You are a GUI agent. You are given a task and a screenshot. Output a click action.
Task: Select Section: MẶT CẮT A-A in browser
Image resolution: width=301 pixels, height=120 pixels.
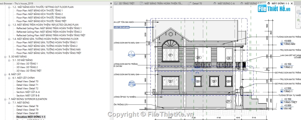[28, 92]
